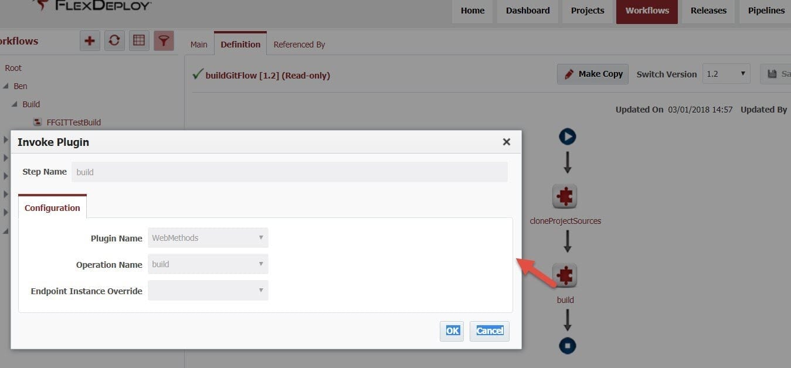The height and width of the screenshot is (368, 791).
Task: Select the Configuration tab in dialog
Action: click(52, 207)
